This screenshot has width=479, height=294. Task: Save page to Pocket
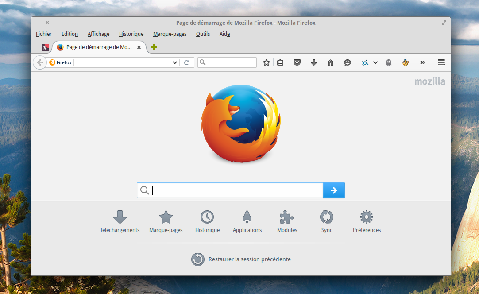(x=297, y=62)
